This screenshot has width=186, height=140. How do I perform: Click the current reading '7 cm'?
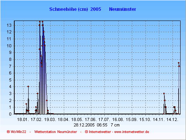pos(115,125)
